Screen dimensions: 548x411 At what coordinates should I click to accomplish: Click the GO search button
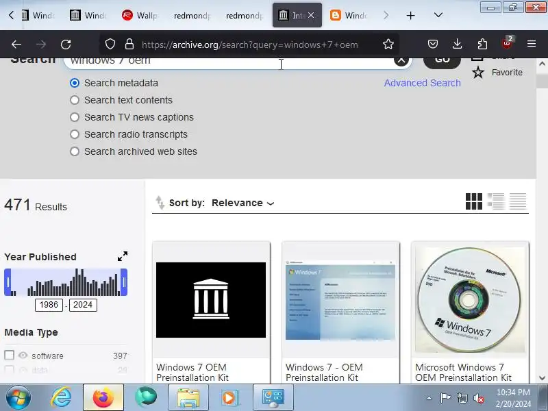442,61
